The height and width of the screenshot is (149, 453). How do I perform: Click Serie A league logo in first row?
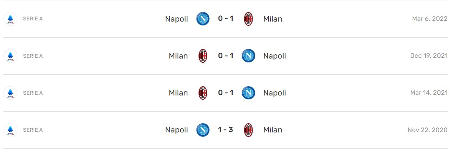(10, 19)
